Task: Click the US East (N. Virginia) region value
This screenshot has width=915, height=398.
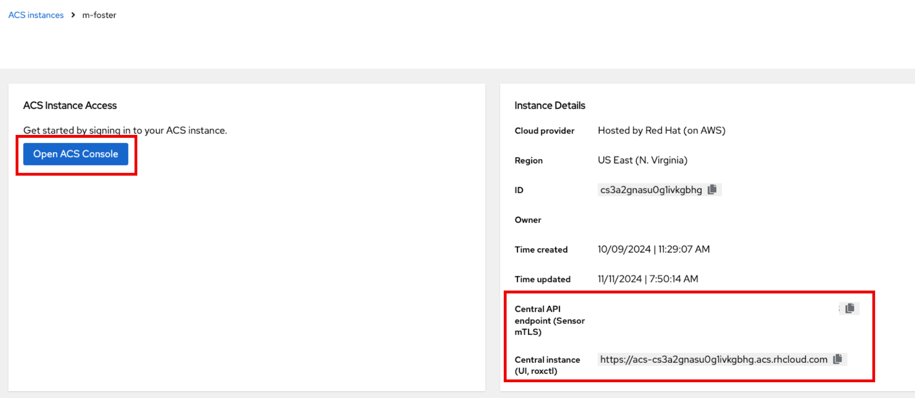Action: 642,160
